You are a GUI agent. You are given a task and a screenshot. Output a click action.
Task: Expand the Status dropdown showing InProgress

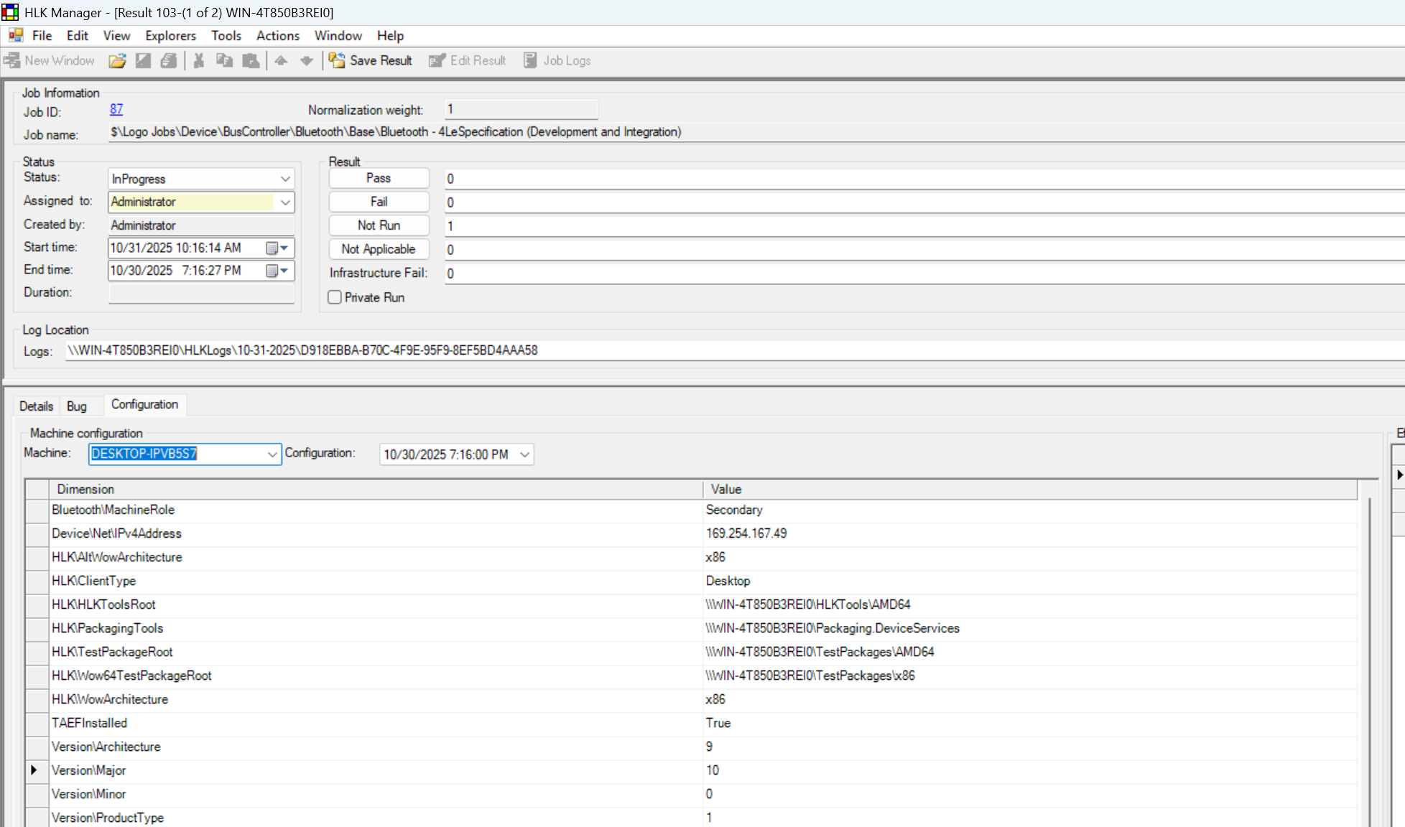coord(285,179)
